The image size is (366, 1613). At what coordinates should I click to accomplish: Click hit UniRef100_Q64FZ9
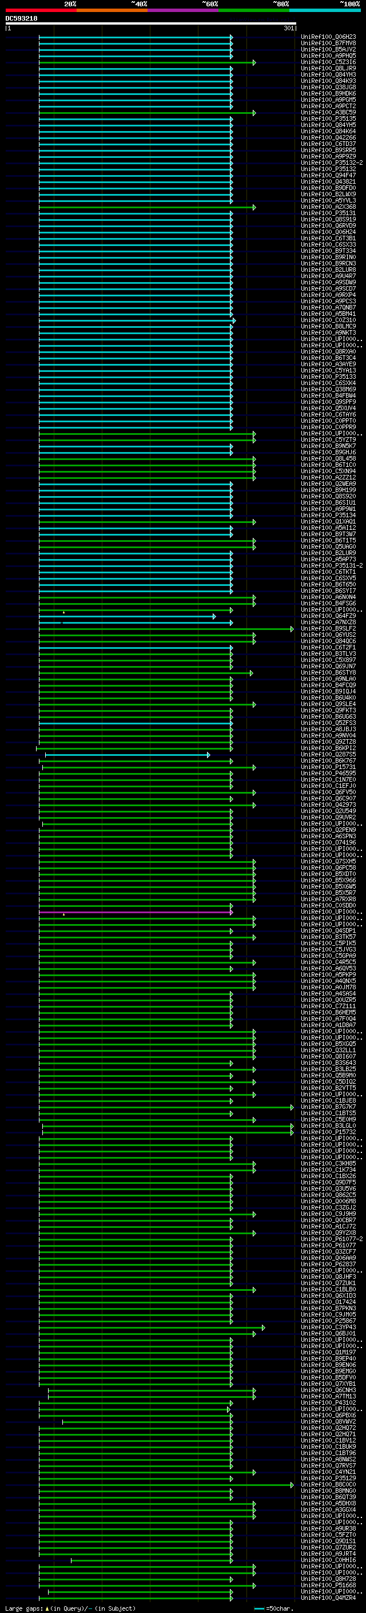(328, 616)
